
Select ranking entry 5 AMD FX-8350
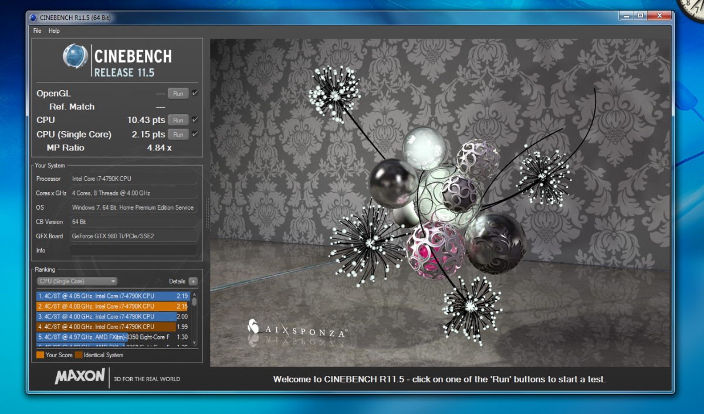113,337
